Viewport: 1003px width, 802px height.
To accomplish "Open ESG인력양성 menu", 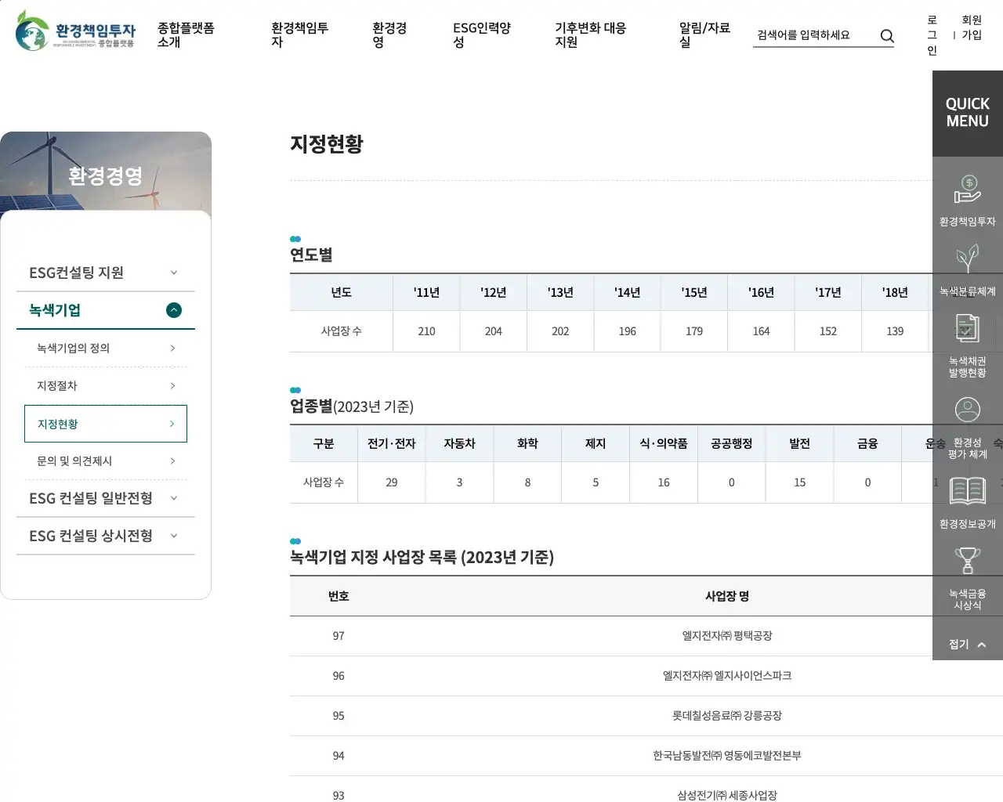I will coord(481,34).
